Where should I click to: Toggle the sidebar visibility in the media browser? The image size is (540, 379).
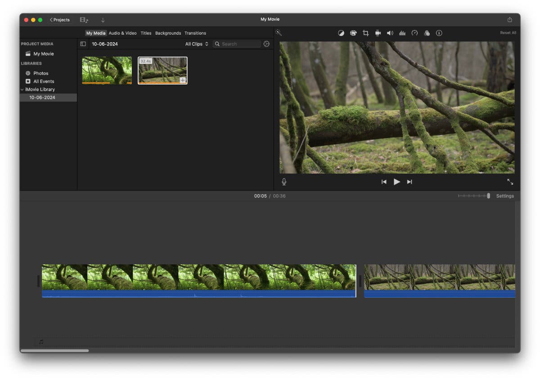coord(83,44)
